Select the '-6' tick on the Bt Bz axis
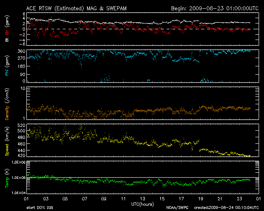The height and width of the screenshot is (211, 264). pyautogui.click(x=23, y=44)
